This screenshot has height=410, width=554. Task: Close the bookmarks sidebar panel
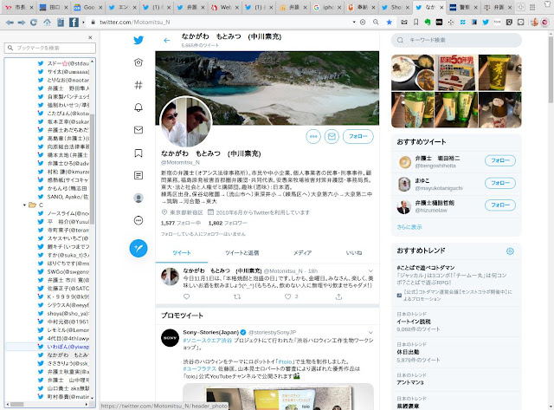coord(90,37)
